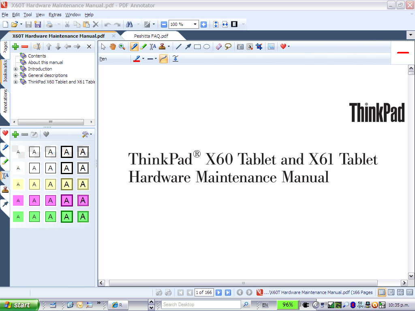Open About this manual bookmark
Image resolution: width=415 pixels, height=311 pixels.
tap(45, 62)
